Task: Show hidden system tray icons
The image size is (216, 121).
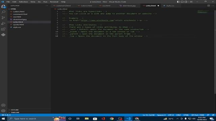Action: click(x=178, y=119)
